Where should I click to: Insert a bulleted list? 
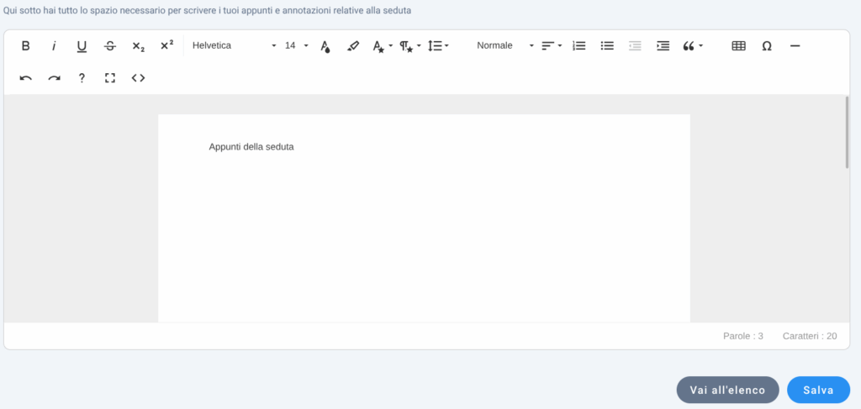pyautogui.click(x=607, y=46)
